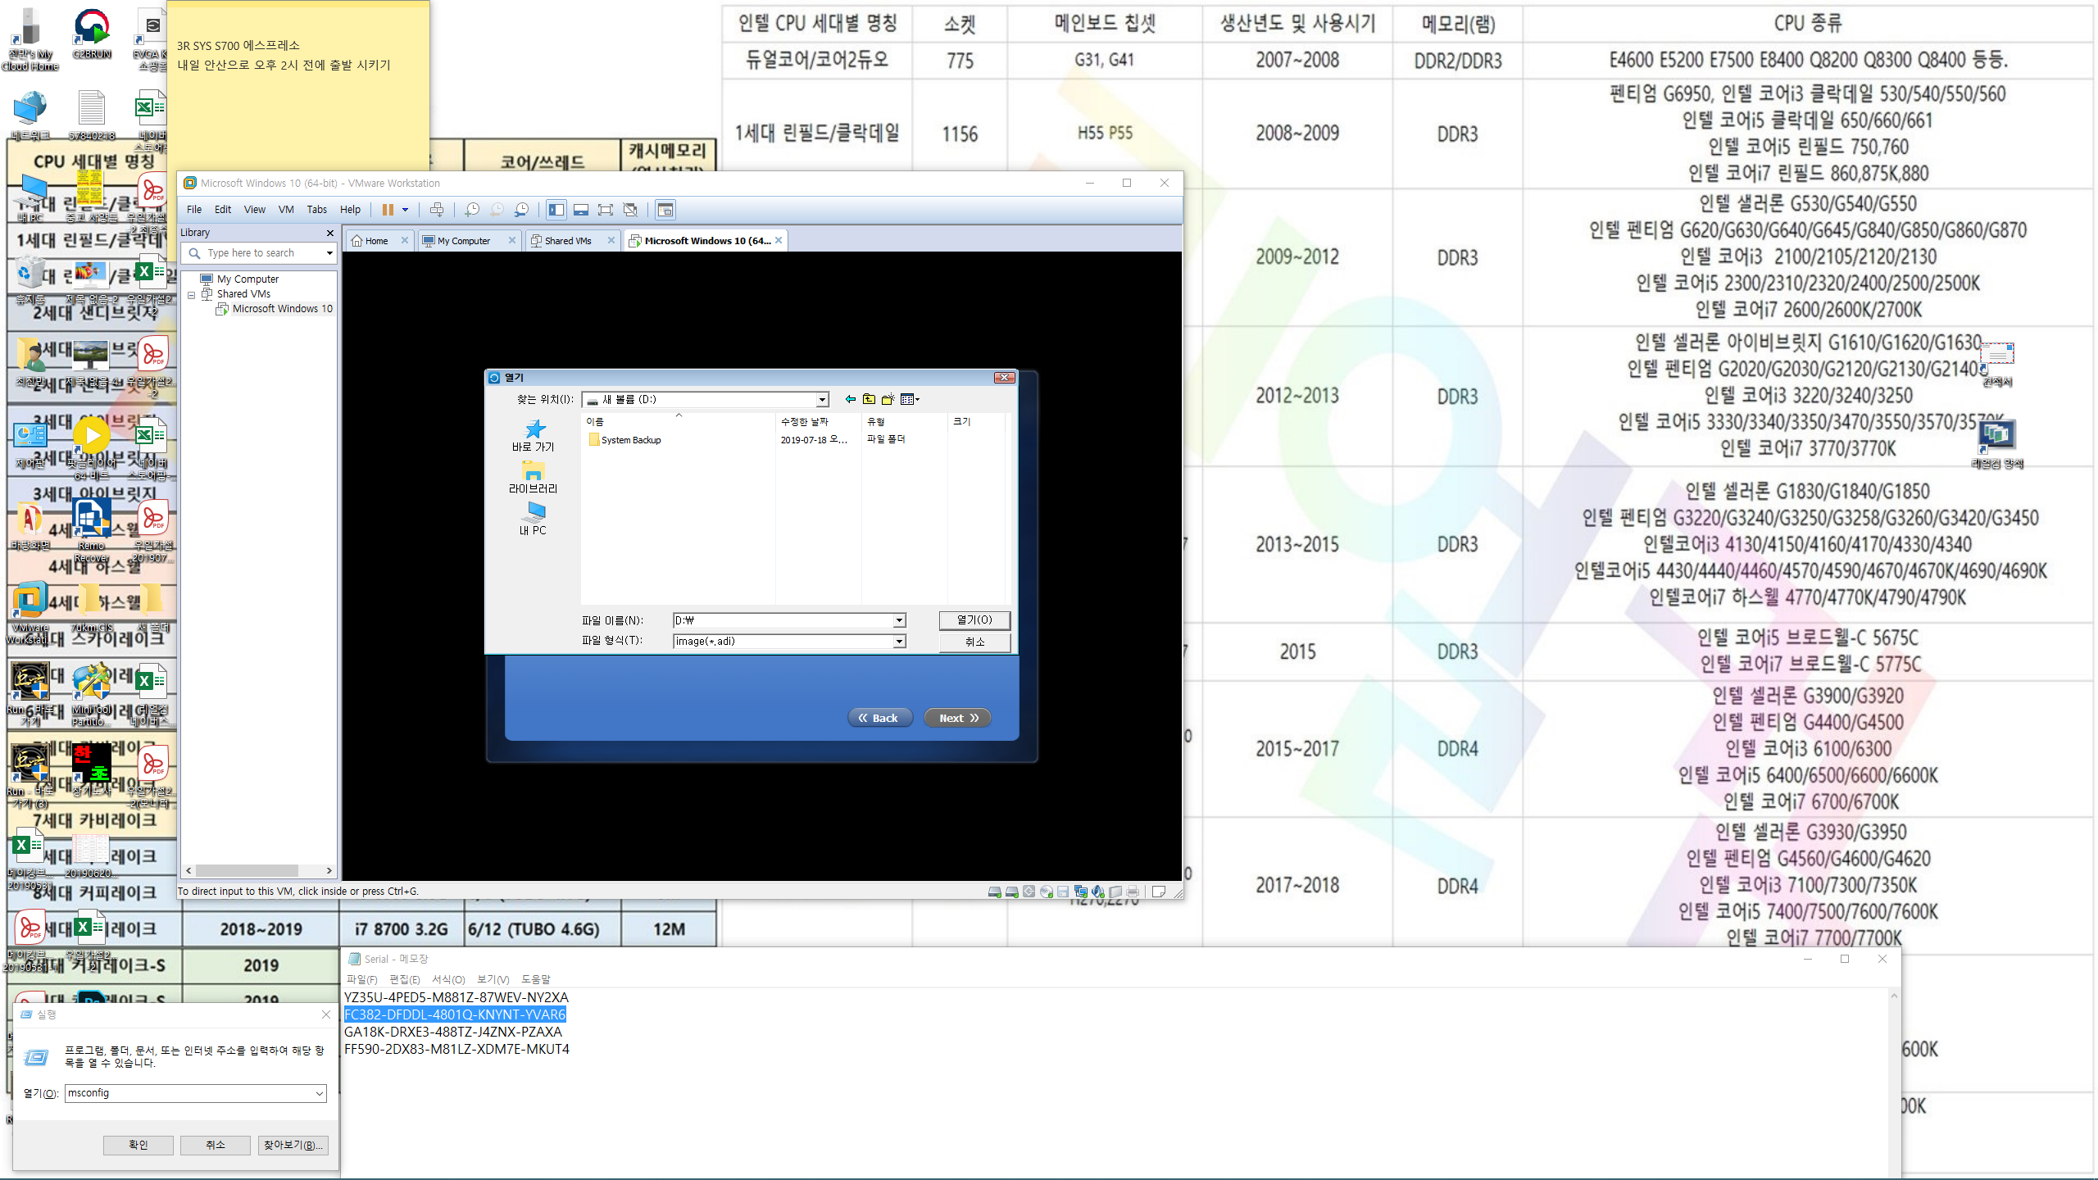Click the library horizontal scrollbar

(260, 871)
